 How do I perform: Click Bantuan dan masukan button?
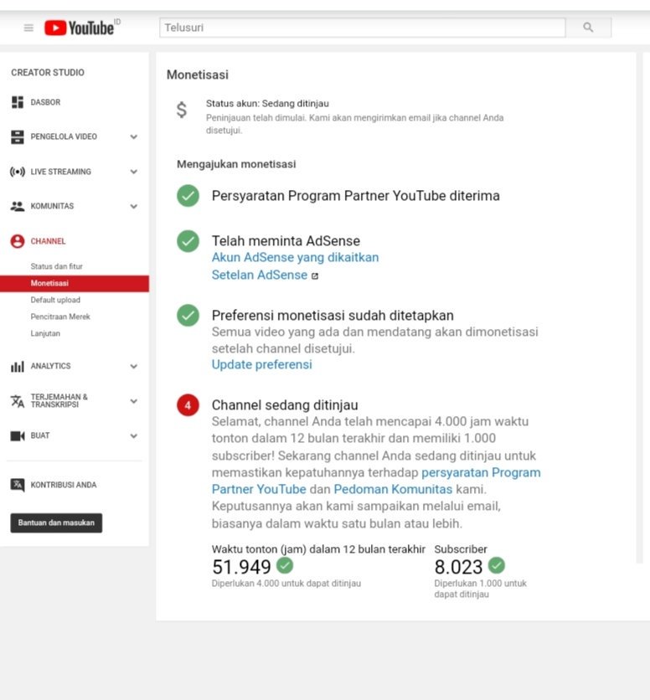(x=56, y=522)
